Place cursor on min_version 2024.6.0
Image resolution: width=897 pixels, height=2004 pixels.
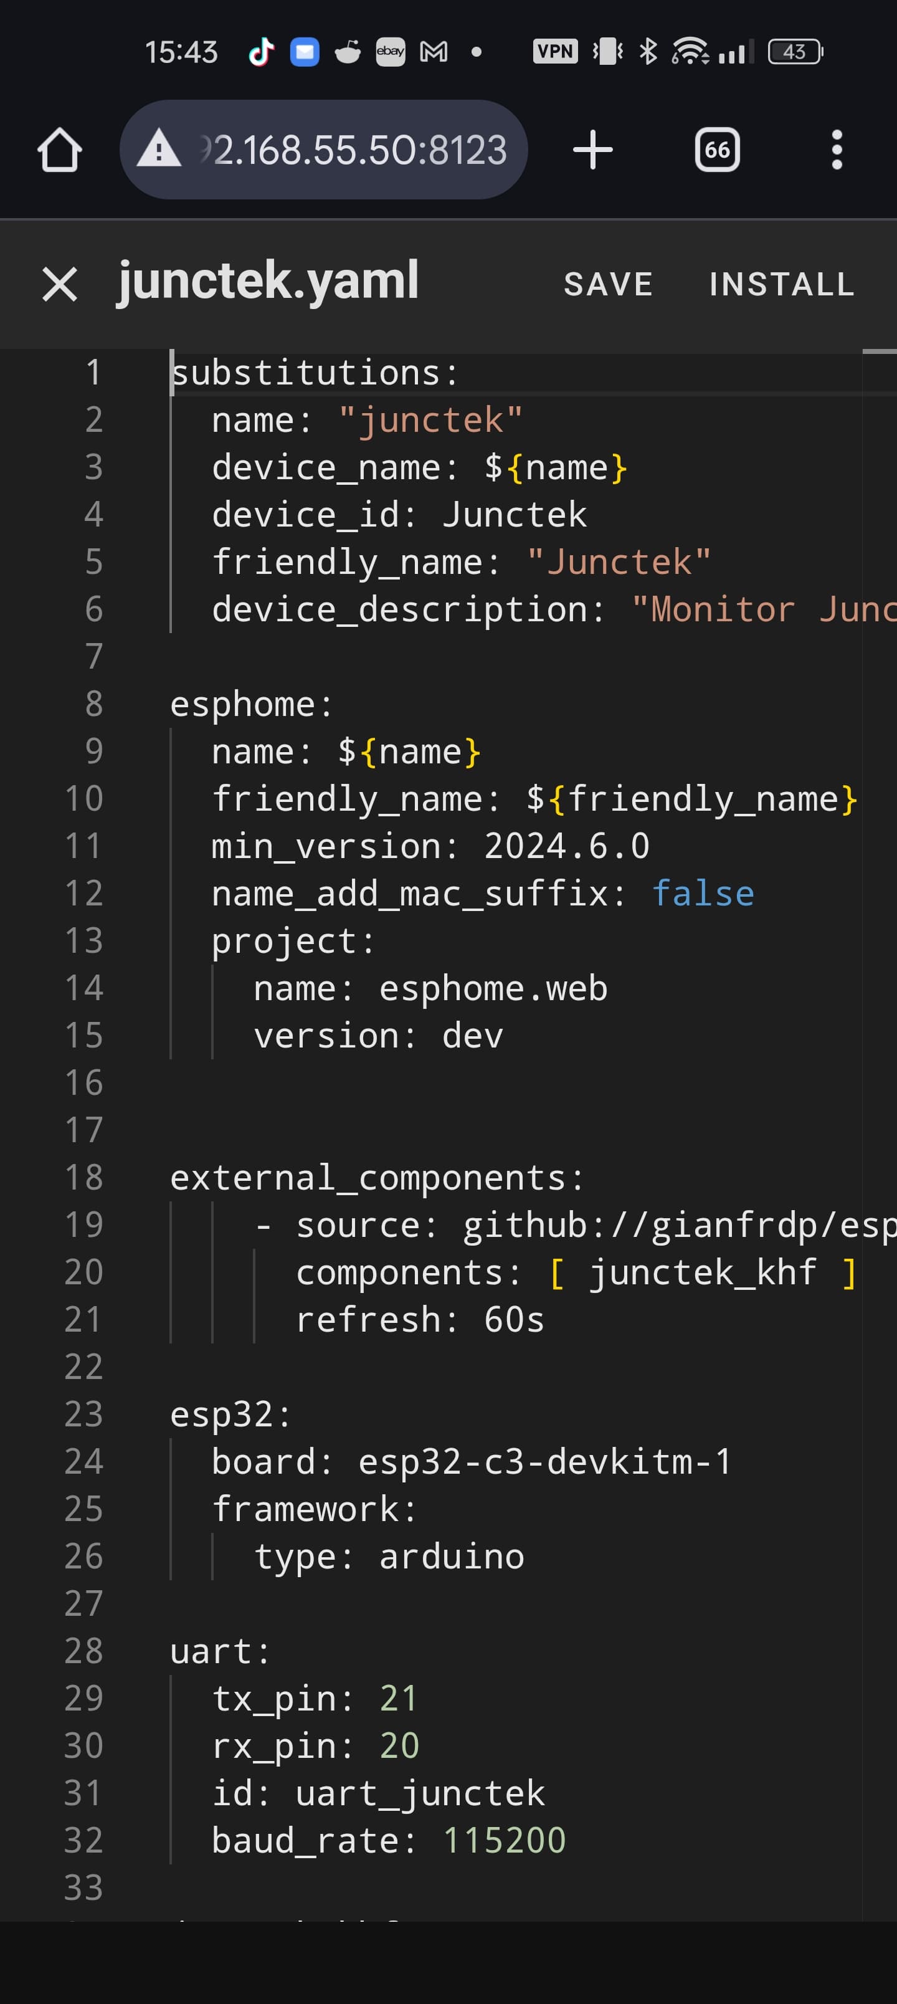[x=566, y=846]
